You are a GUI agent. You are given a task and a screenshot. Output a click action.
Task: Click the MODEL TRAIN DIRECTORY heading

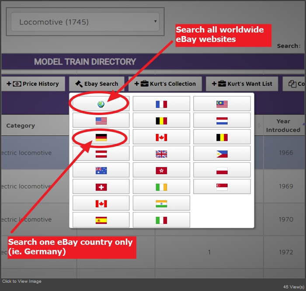tap(85, 62)
